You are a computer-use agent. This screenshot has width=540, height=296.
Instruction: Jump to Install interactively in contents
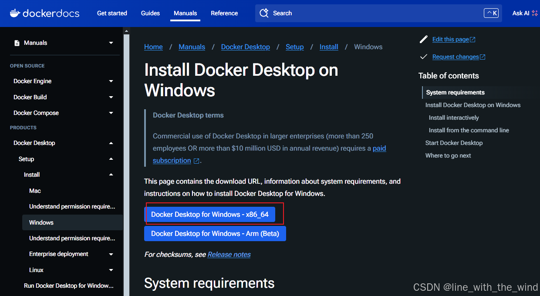[x=454, y=118]
